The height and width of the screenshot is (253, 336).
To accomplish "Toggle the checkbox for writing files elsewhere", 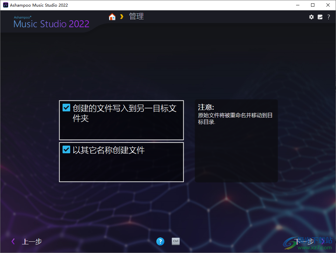I will [66, 107].
